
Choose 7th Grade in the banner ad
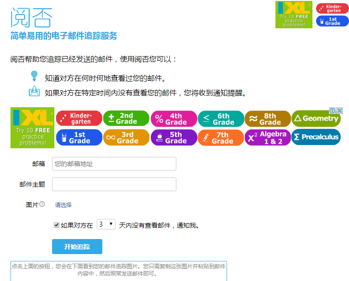221,138
